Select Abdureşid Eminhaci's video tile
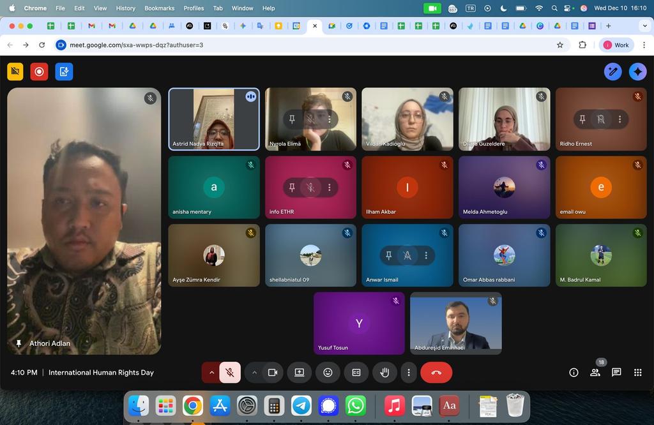 [456, 324]
